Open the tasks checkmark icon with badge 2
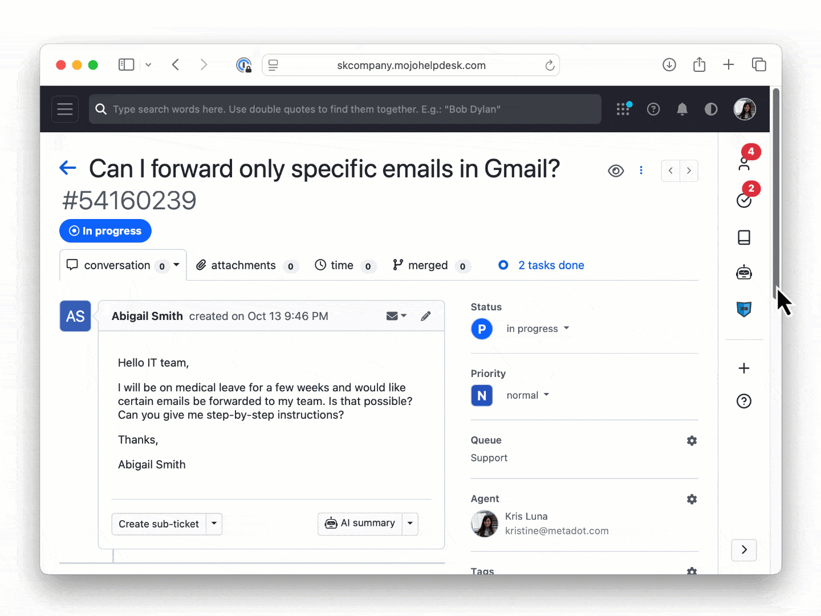 (x=744, y=200)
